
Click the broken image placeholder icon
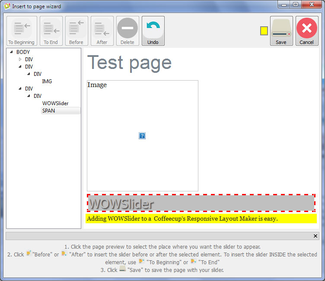click(142, 136)
